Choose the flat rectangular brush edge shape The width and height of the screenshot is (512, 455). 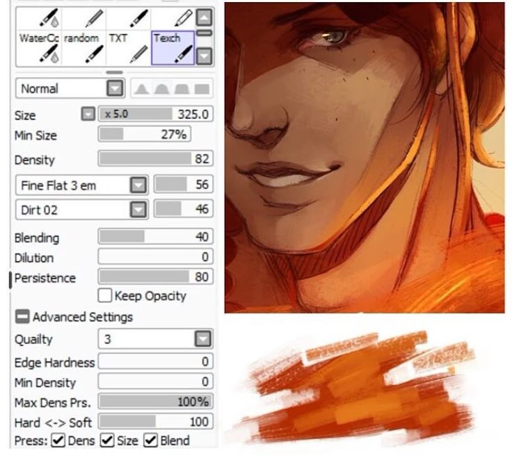[x=202, y=89]
